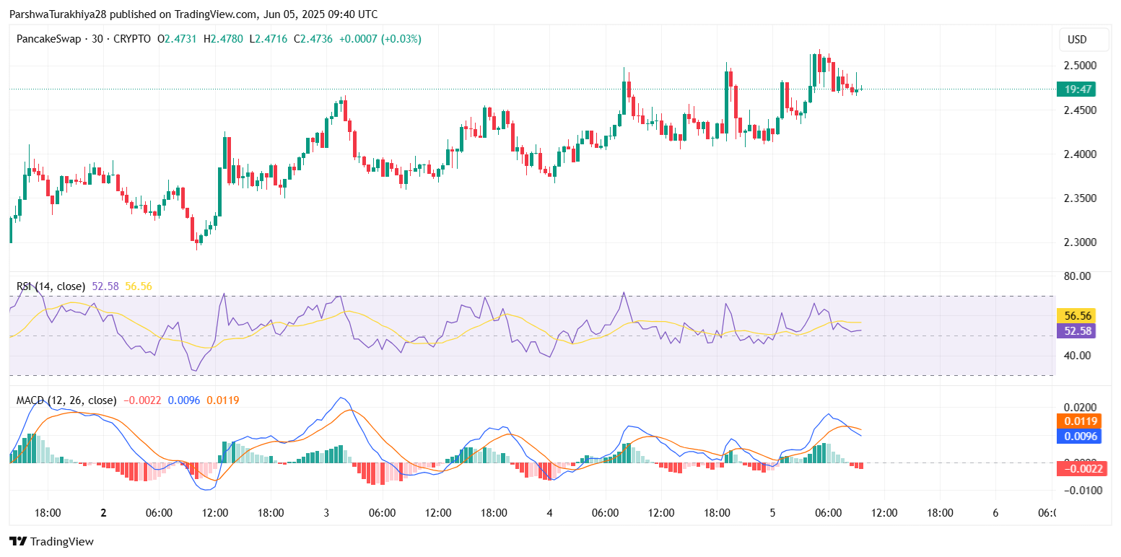Click the publisher header text at top
Image resolution: width=1121 pixels, height=557 pixels.
click(x=193, y=14)
